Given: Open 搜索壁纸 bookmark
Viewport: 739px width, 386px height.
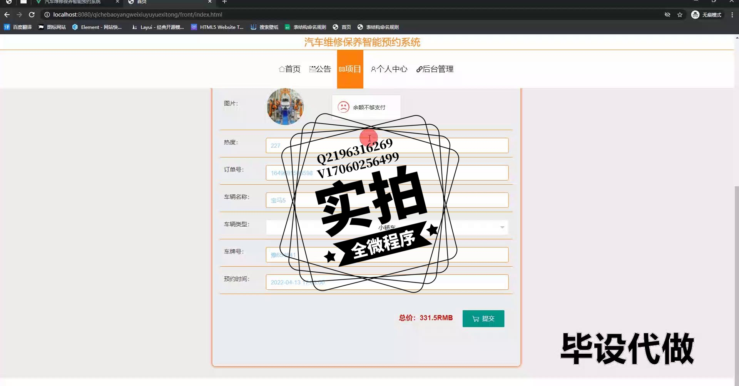Looking at the screenshot, I should coord(264,27).
